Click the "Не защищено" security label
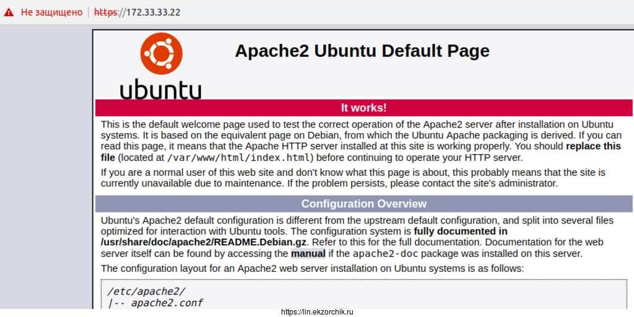The height and width of the screenshot is (317, 634). pos(51,12)
